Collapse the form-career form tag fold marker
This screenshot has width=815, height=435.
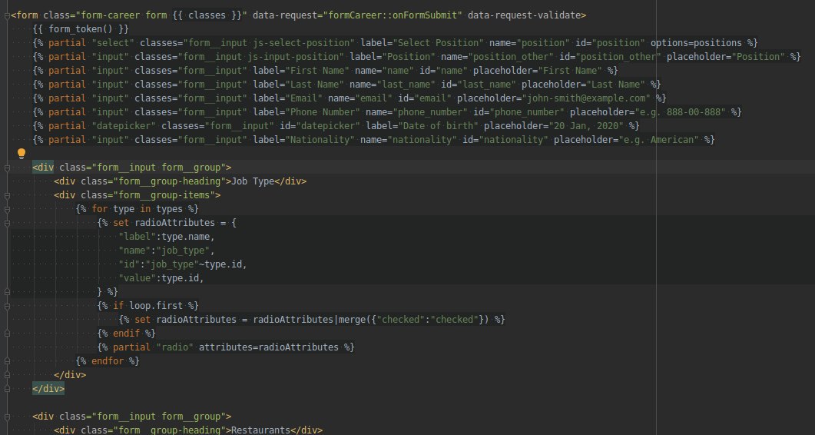tap(7, 15)
